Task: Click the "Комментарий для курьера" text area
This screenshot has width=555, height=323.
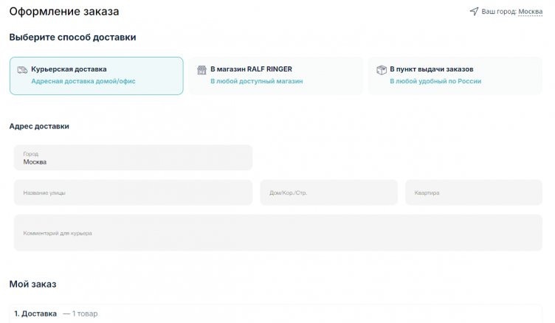Action: coord(277,233)
